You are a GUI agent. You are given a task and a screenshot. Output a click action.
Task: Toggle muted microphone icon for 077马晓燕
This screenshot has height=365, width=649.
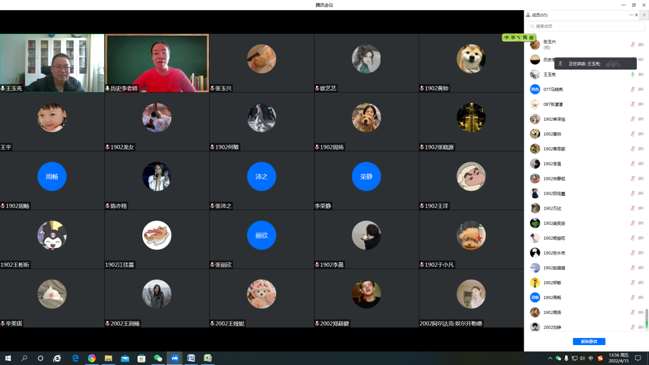[633, 89]
